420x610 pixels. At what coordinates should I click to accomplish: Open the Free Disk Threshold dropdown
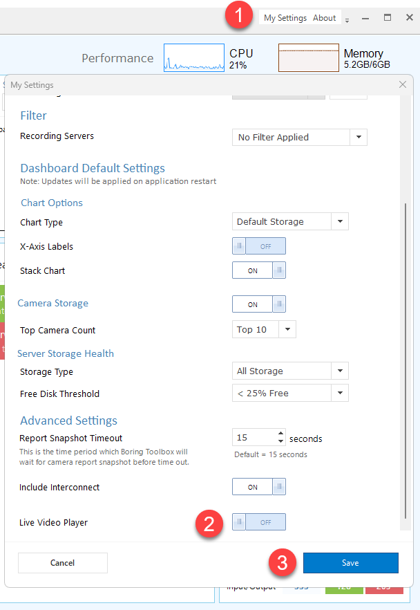(x=340, y=393)
